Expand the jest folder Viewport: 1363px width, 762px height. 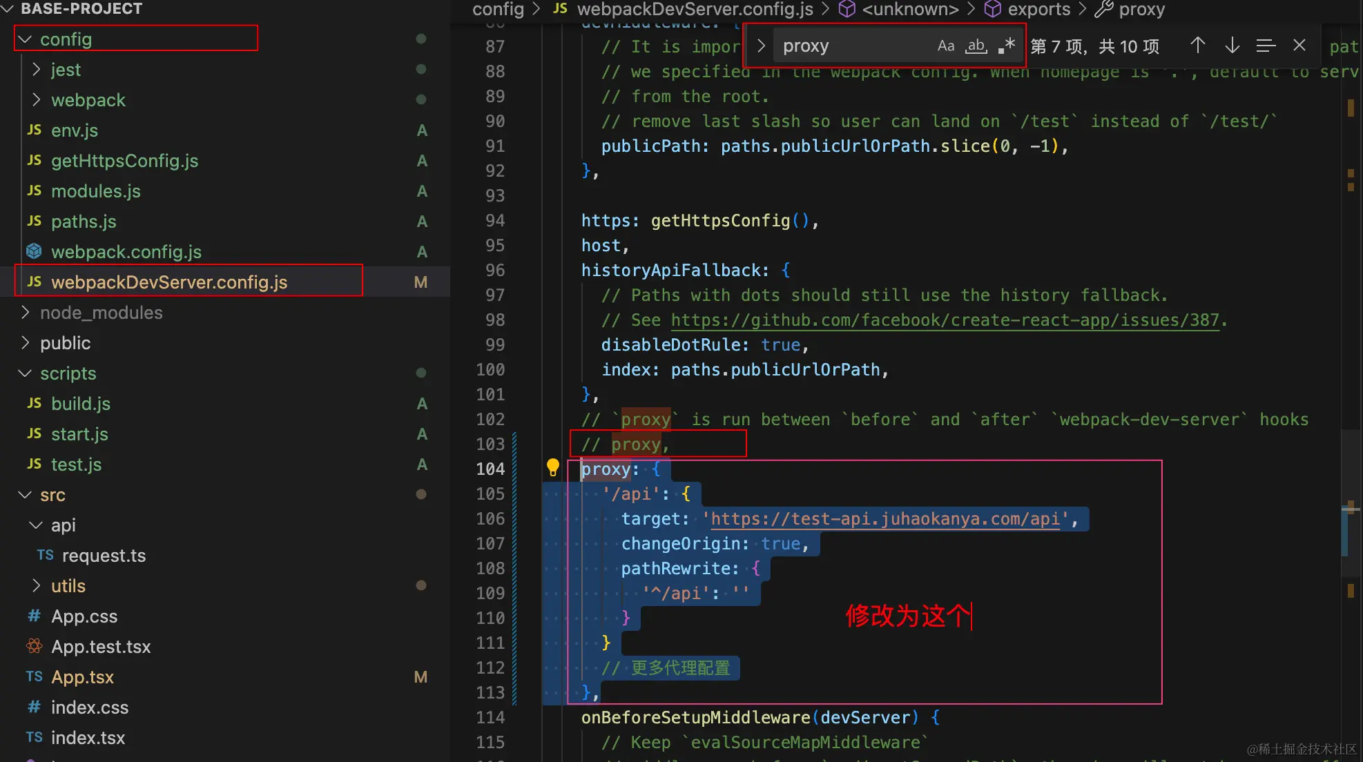[66, 70]
